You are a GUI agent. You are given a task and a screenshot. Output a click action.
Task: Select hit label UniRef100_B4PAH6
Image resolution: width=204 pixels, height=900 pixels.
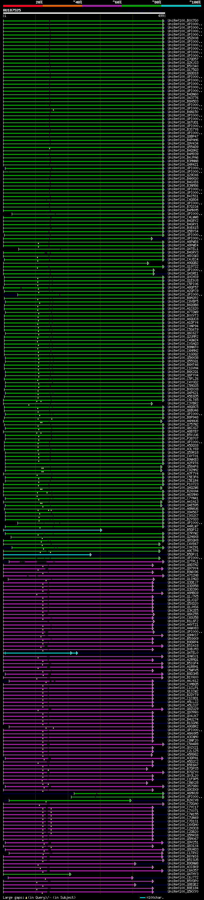(x=183, y=140)
